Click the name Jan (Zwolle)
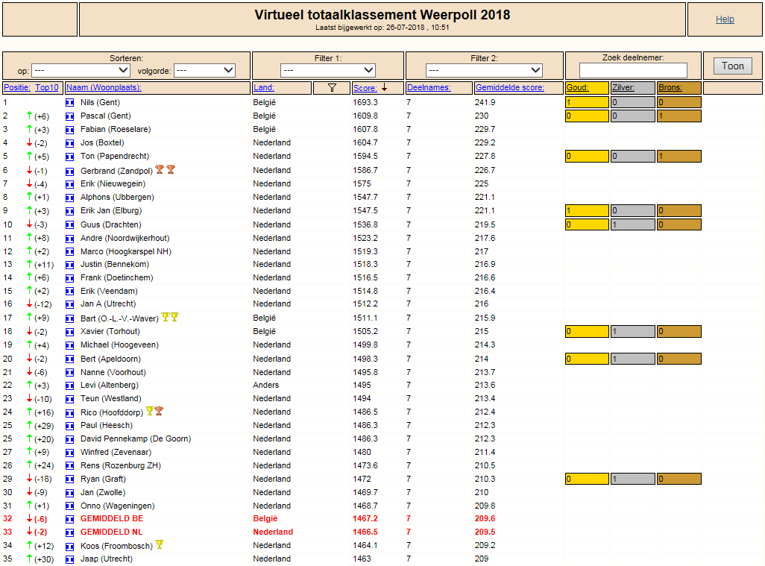765x566 pixels. click(x=103, y=493)
